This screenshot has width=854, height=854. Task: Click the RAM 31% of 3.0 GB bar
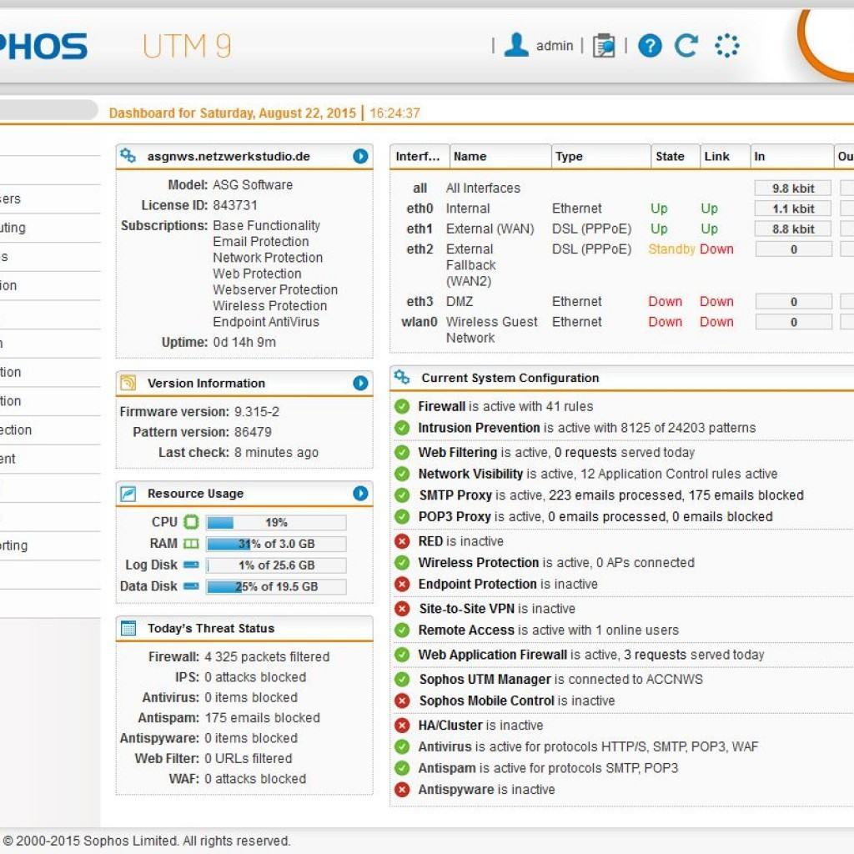(276, 544)
